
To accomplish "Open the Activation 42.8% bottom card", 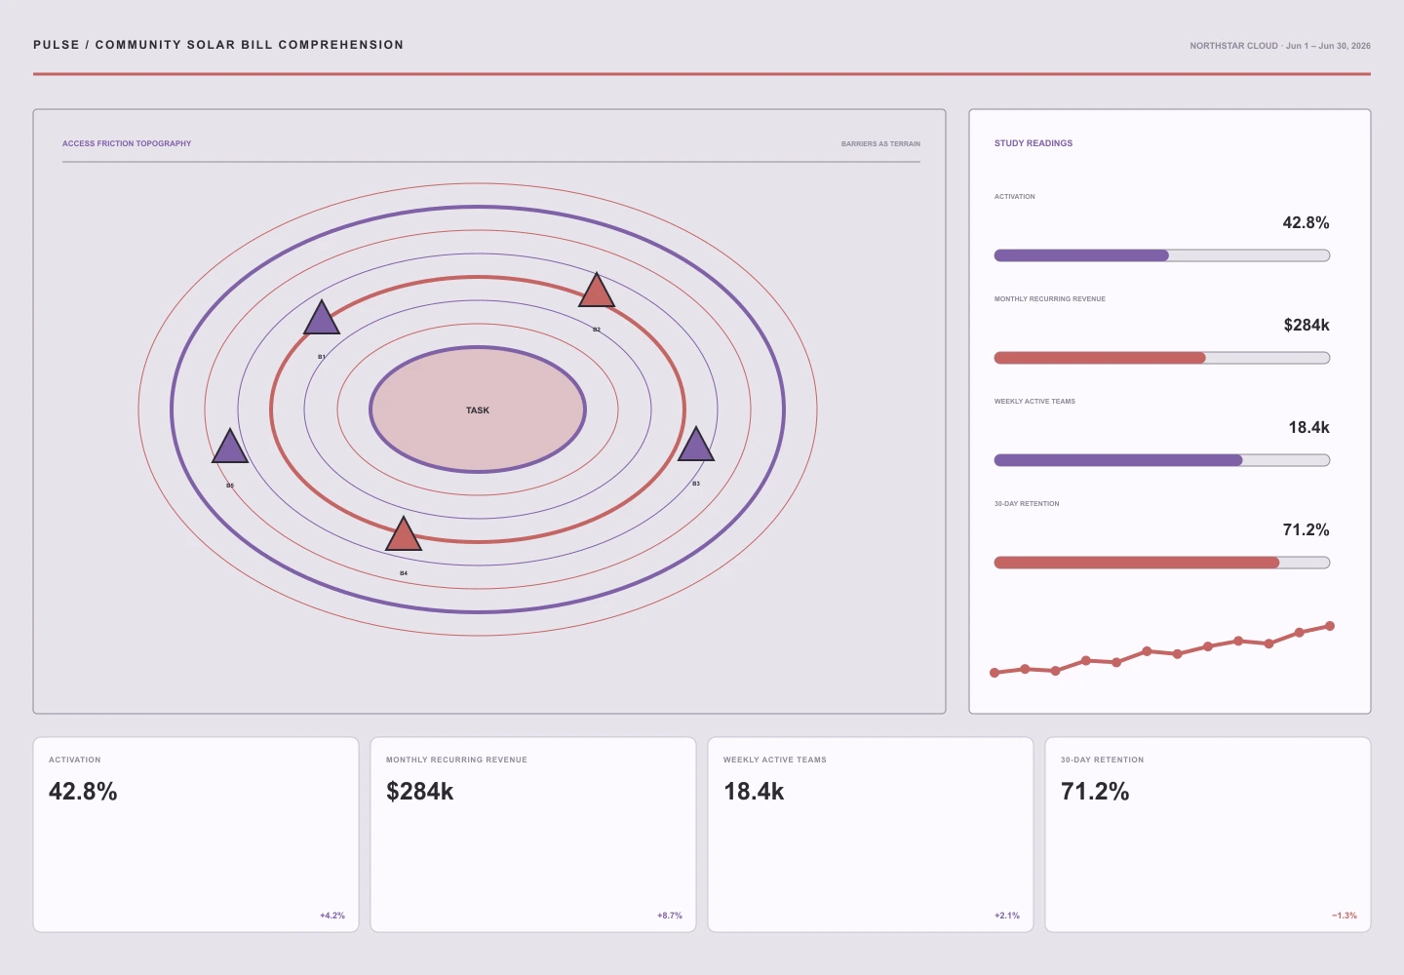I will (x=196, y=835).
